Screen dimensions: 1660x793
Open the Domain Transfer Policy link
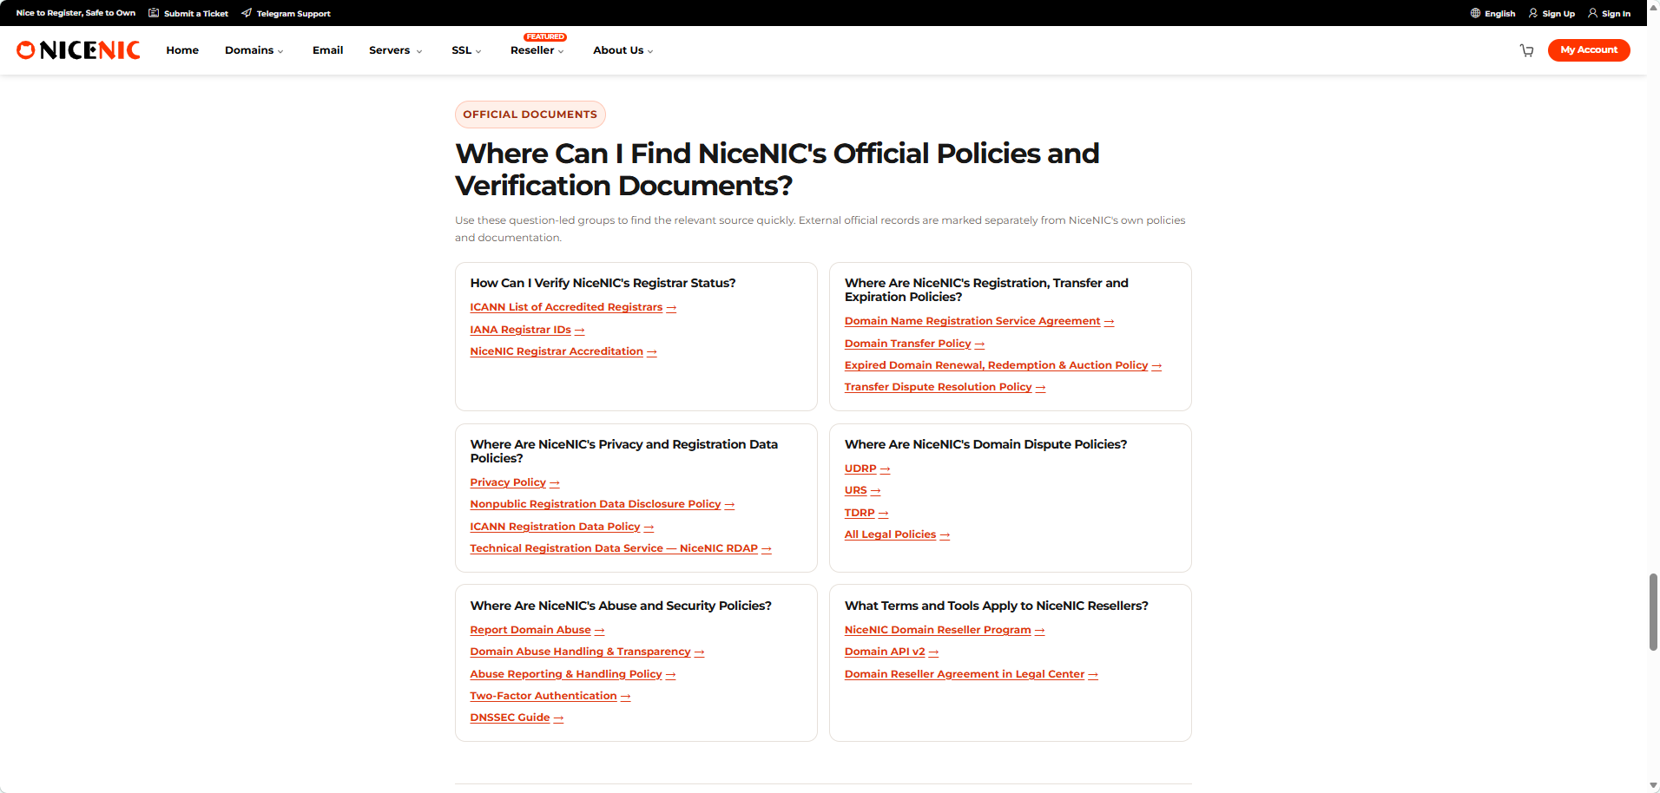click(914, 344)
